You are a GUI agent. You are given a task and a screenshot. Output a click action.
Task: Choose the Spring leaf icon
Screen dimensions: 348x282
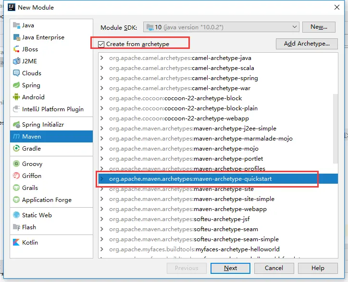(x=16, y=85)
